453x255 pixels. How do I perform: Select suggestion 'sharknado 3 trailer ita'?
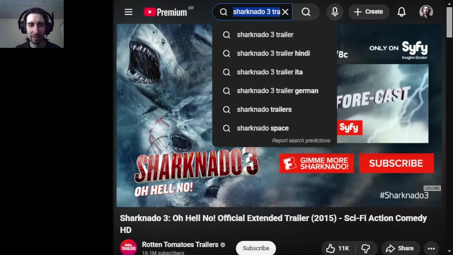[x=275, y=72]
